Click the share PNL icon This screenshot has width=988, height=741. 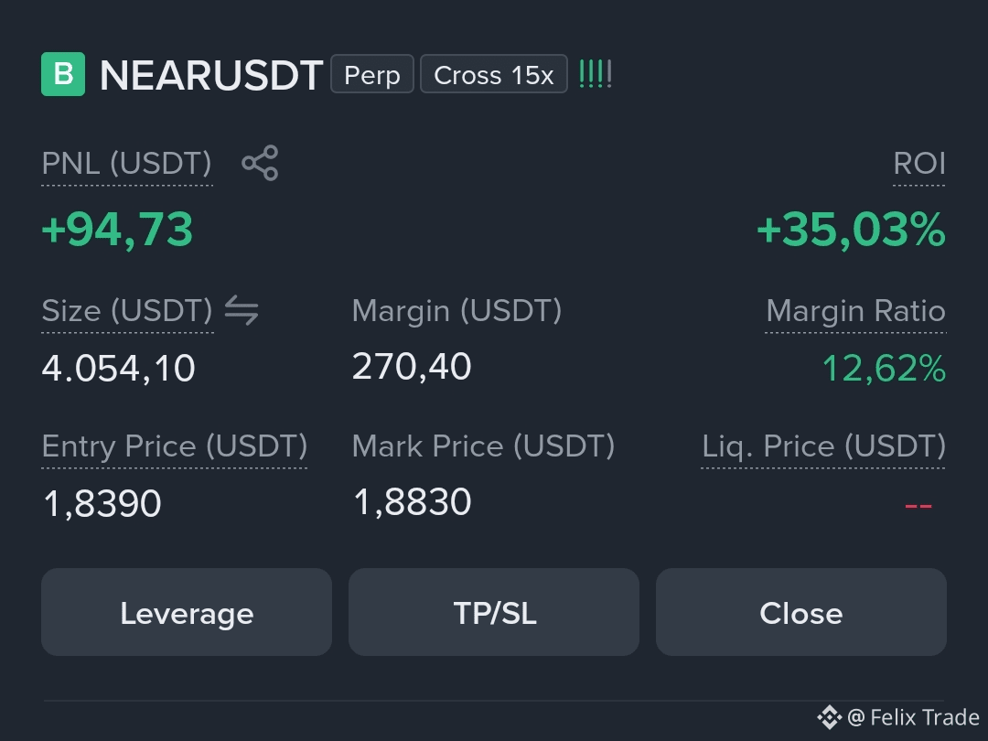tap(260, 163)
